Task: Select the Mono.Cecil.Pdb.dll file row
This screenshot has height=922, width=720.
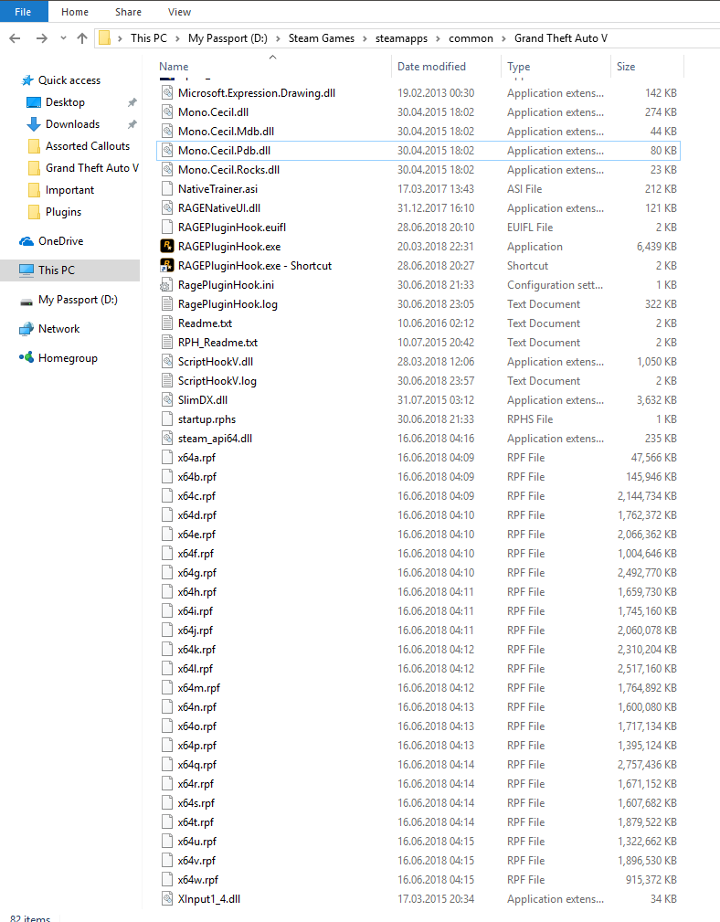Action: (x=418, y=151)
